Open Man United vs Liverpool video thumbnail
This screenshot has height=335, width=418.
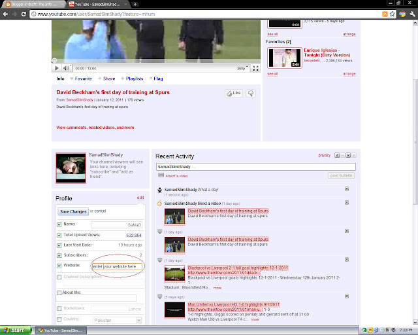(174, 310)
